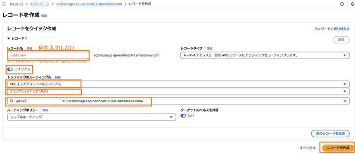Click the info circle icon at top right
The width and height of the screenshot is (355, 154).
[x=342, y=4]
